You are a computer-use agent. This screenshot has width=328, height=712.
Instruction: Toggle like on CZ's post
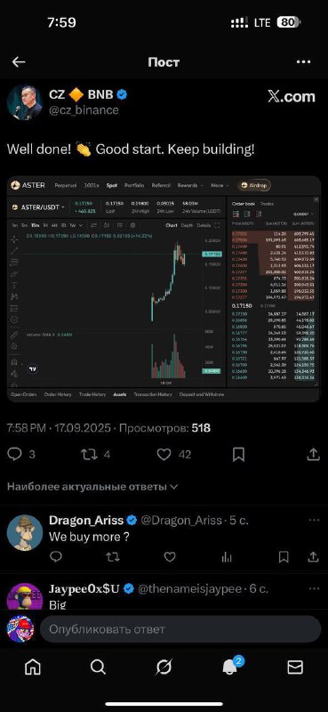pos(164,455)
